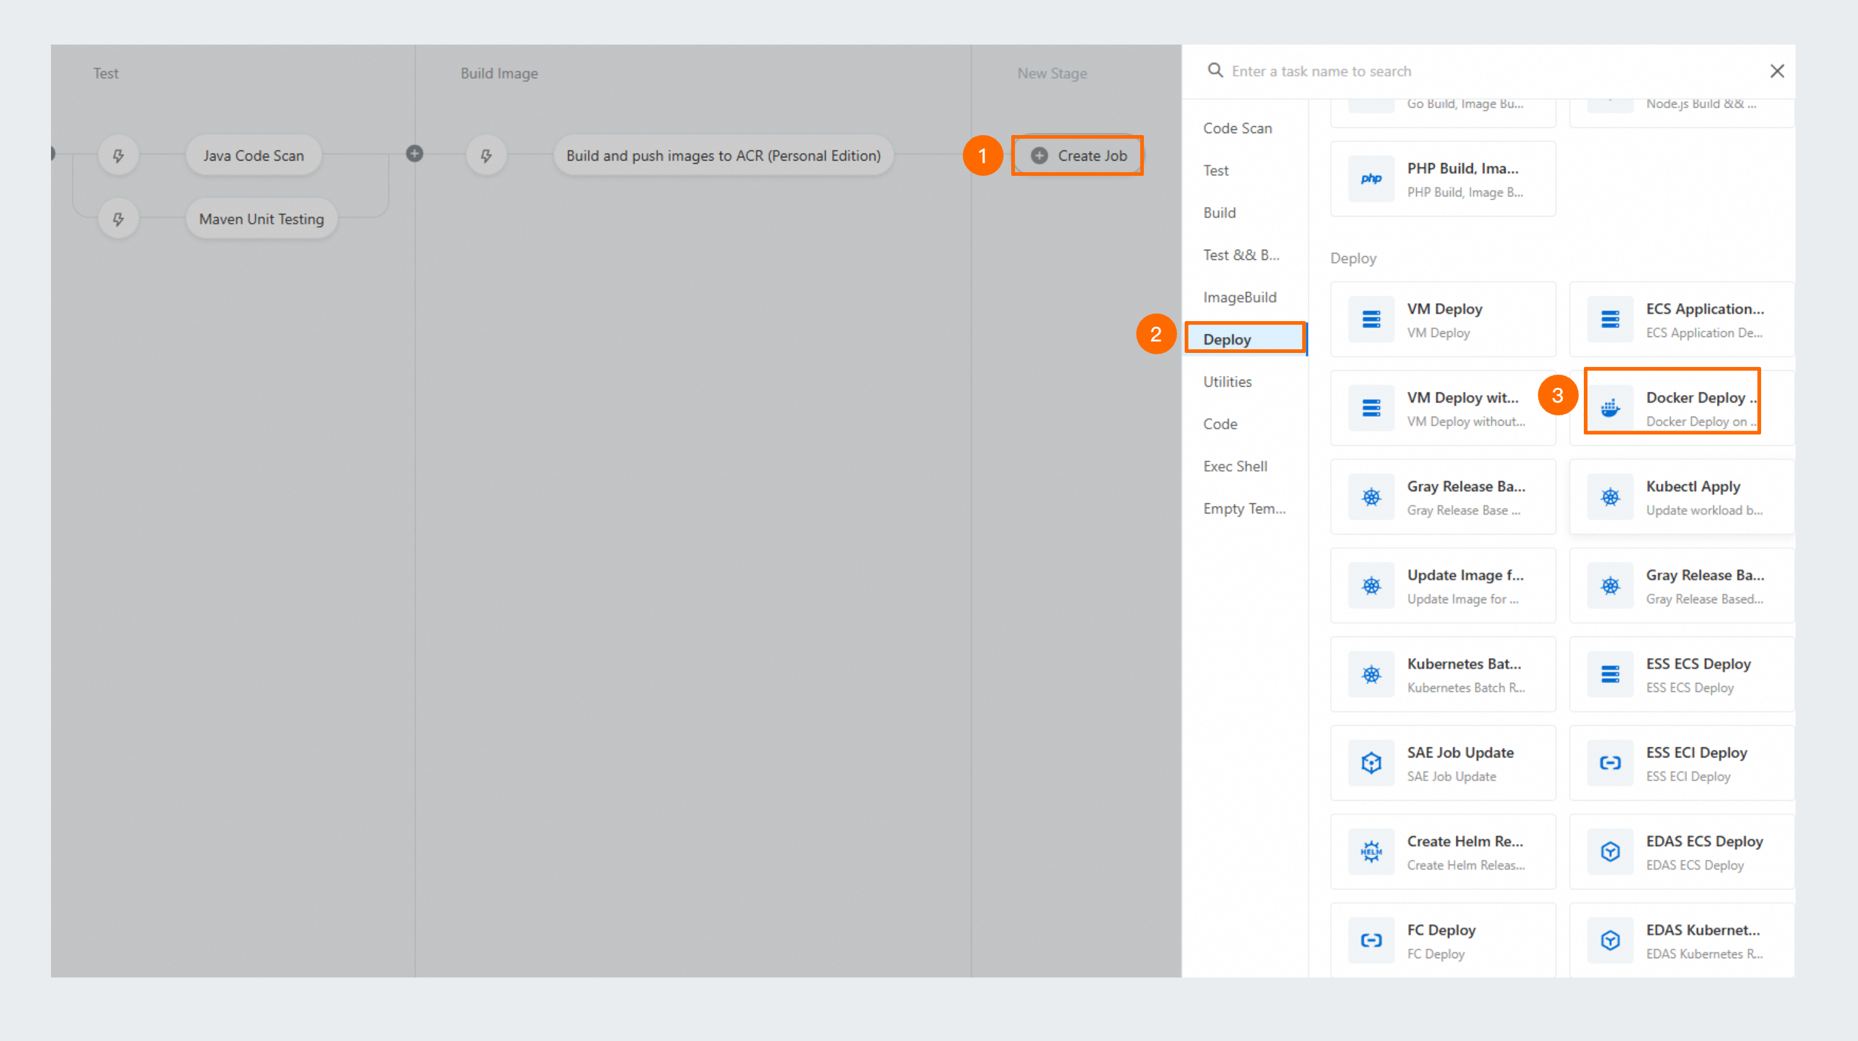This screenshot has height=1041, width=1858.
Task: Click the Kubectl Apply Kubernetes icon
Action: point(1610,497)
